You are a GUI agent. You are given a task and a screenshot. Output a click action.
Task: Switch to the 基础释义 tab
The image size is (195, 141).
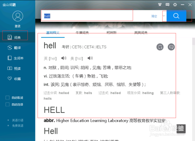[53, 32]
